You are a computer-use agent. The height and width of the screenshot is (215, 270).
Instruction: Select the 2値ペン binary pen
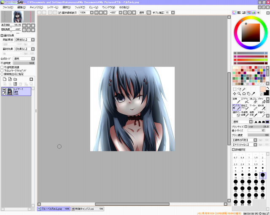[262, 114]
